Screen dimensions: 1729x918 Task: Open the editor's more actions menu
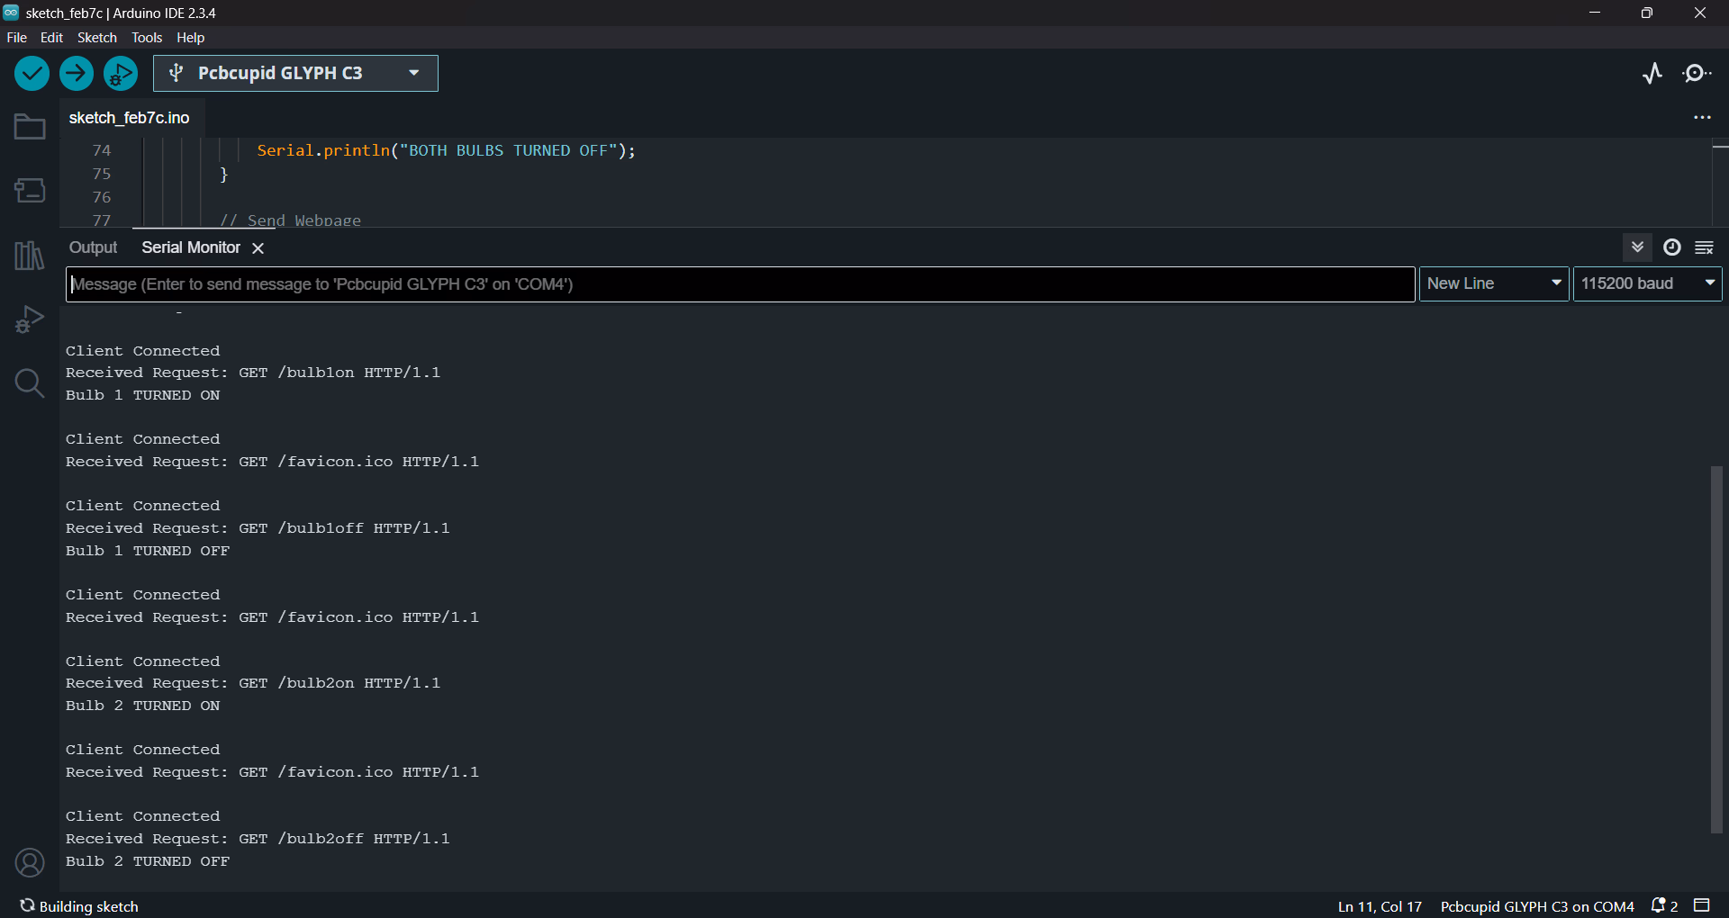(x=1702, y=118)
